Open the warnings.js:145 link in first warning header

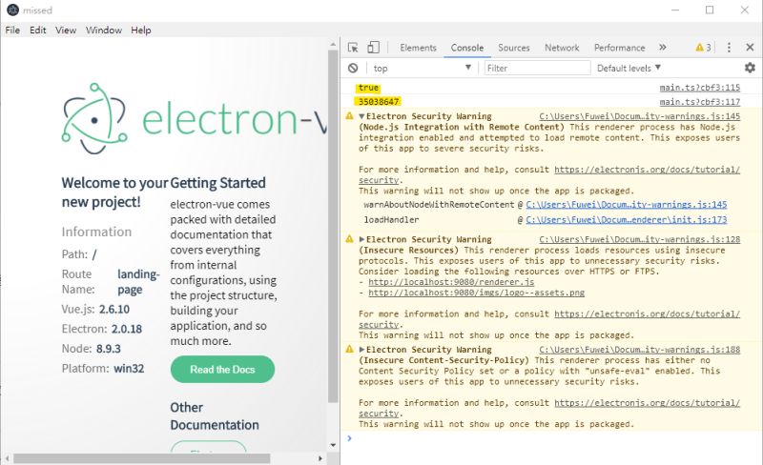coord(639,116)
